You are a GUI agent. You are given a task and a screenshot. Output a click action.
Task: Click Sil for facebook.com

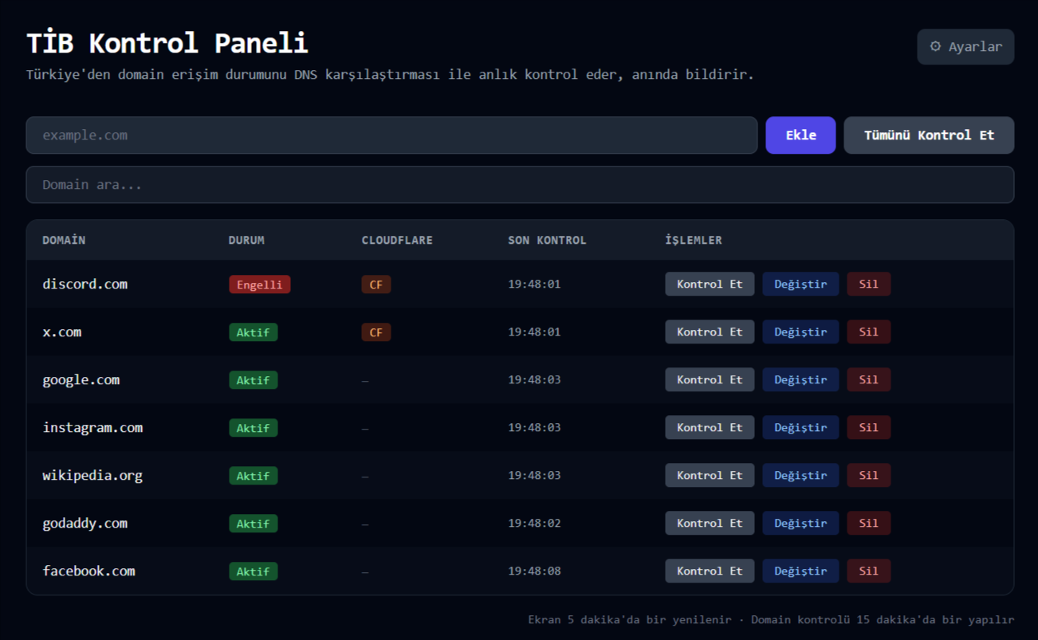click(x=868, y=571)
